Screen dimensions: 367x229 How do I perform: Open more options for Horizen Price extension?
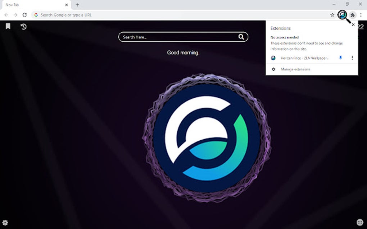(352, 58)
